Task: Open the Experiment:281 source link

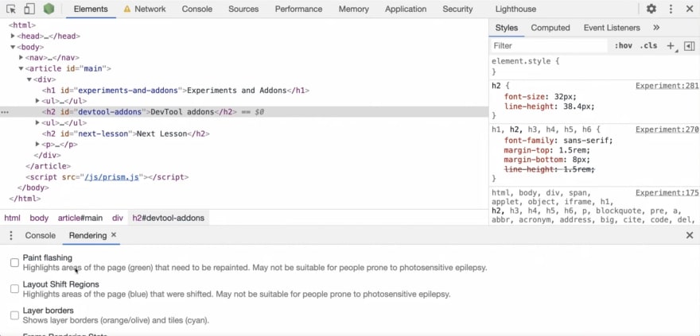Action: (667, 86)
